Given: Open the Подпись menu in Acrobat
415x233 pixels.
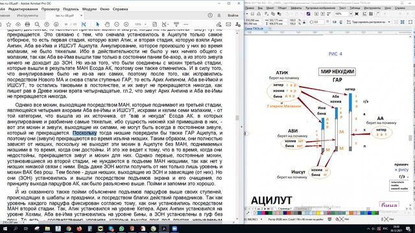Looking at the screenshot, I should (71, 9).
